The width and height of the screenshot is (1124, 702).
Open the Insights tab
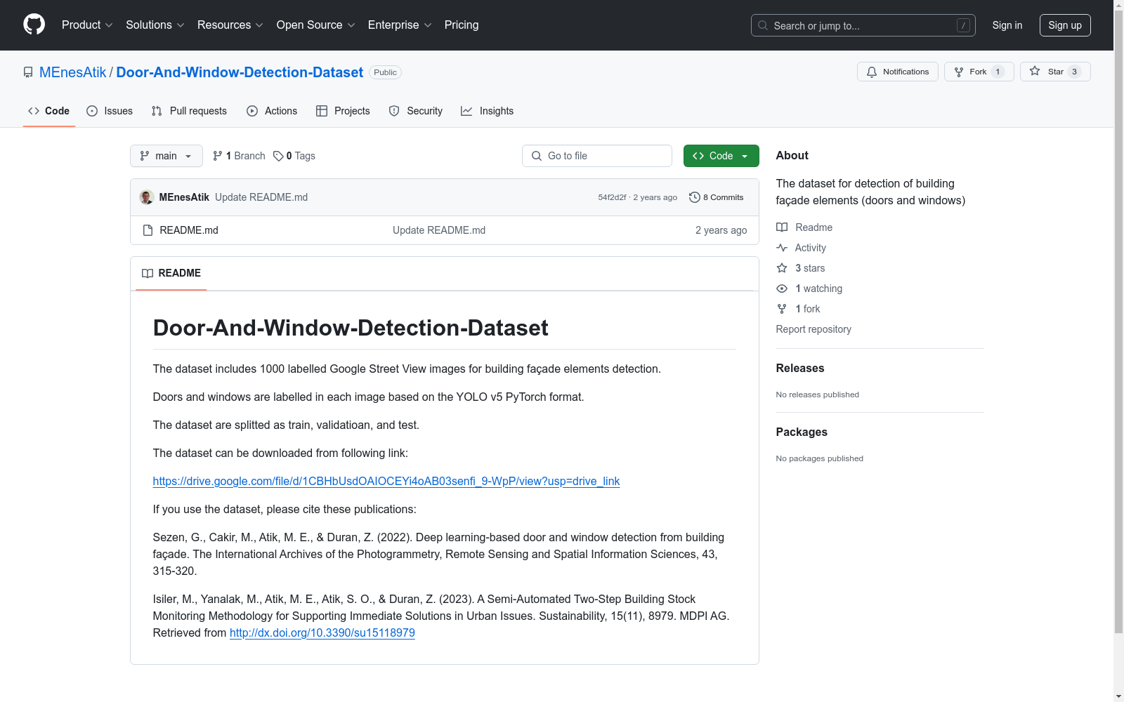(488, 111)
